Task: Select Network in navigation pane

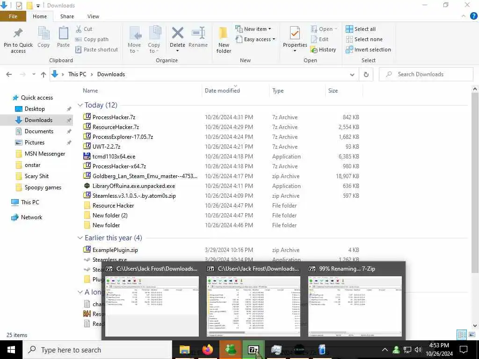Action: click(x=31, y=217)
